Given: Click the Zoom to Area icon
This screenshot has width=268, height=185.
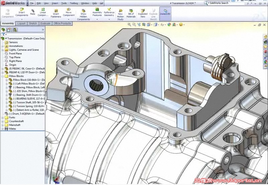Looking at the screenshot, I should pos(134,25).
